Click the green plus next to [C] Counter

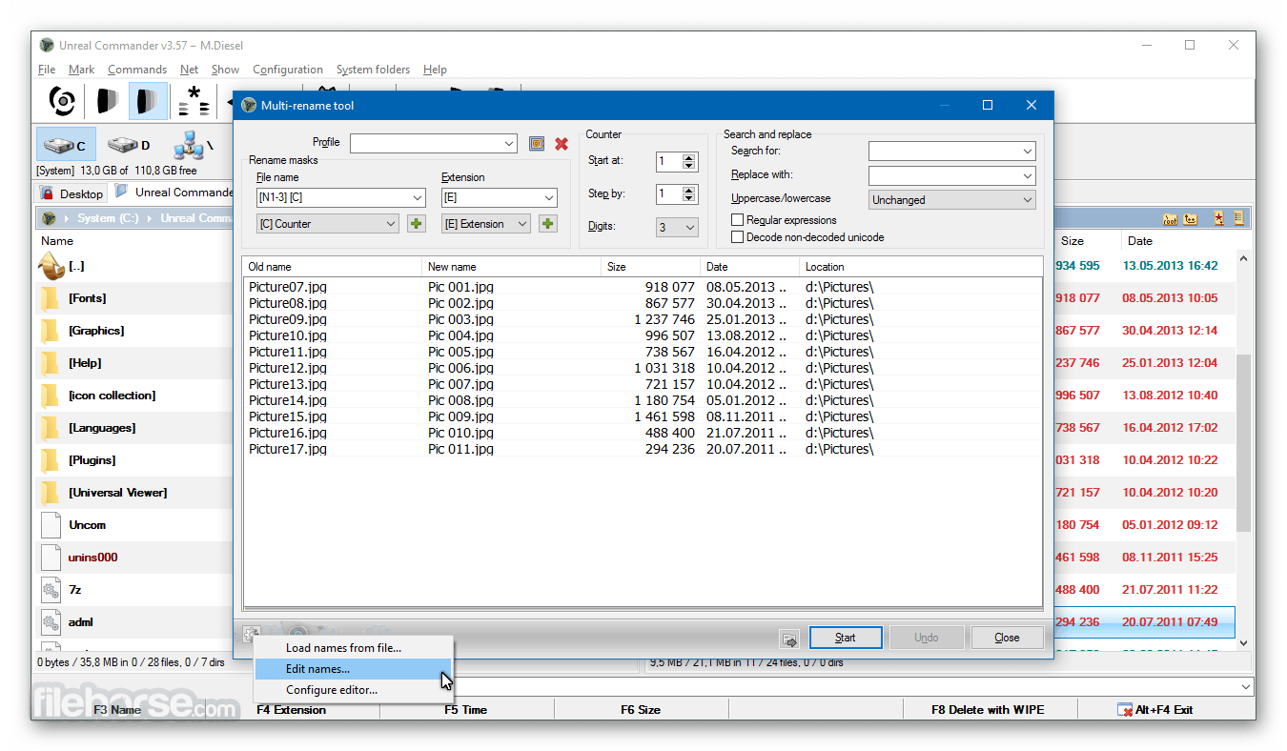click(416, 224)
